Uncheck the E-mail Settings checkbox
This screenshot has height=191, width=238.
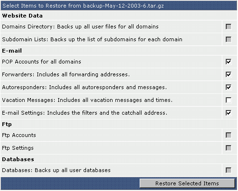coord(228,113)
